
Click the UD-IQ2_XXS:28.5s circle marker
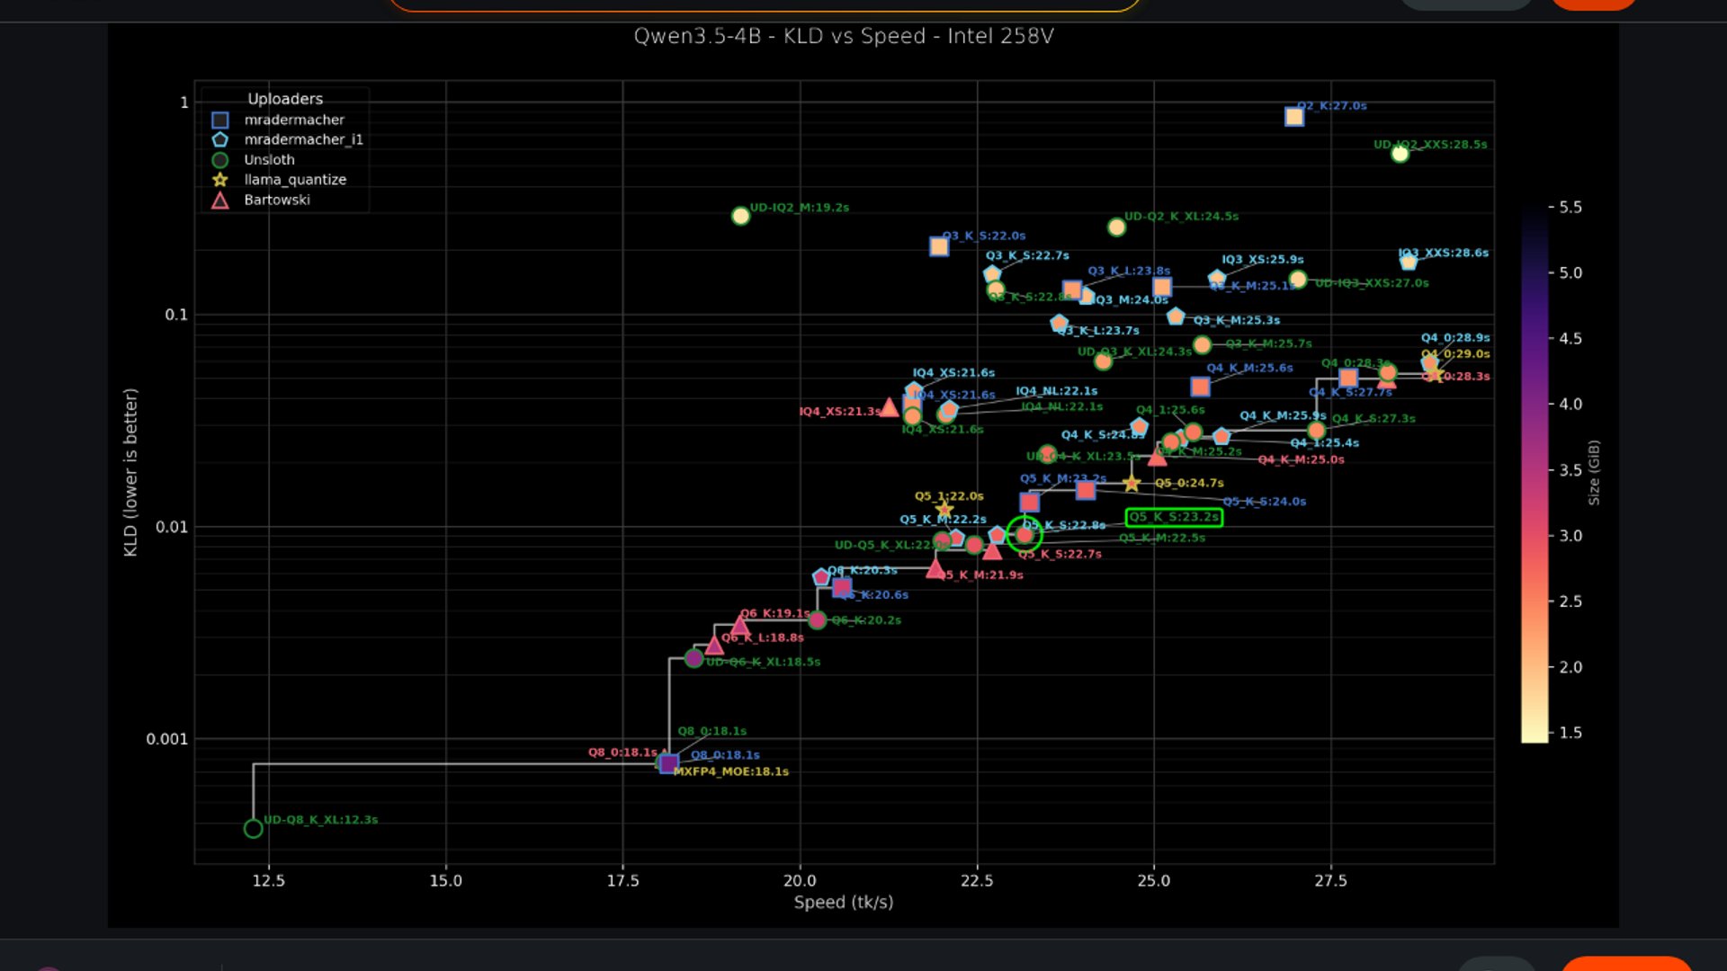[1400, 154]
